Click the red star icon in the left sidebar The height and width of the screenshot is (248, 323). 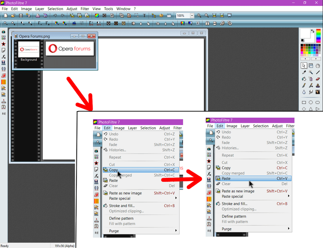4,44
